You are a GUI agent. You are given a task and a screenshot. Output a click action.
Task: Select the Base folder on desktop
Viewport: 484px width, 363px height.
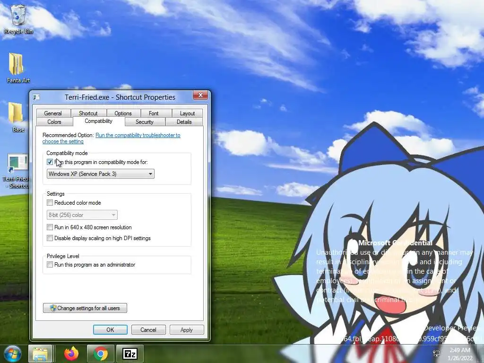[x=17, y=117]
